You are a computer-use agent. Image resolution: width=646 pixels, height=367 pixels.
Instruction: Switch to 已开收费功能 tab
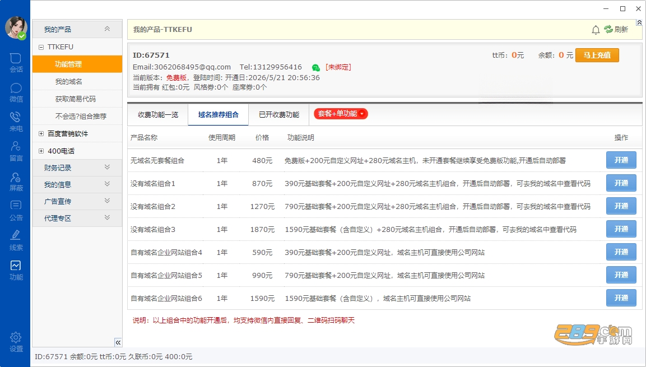pyautogui.click(x=279, y=114)
